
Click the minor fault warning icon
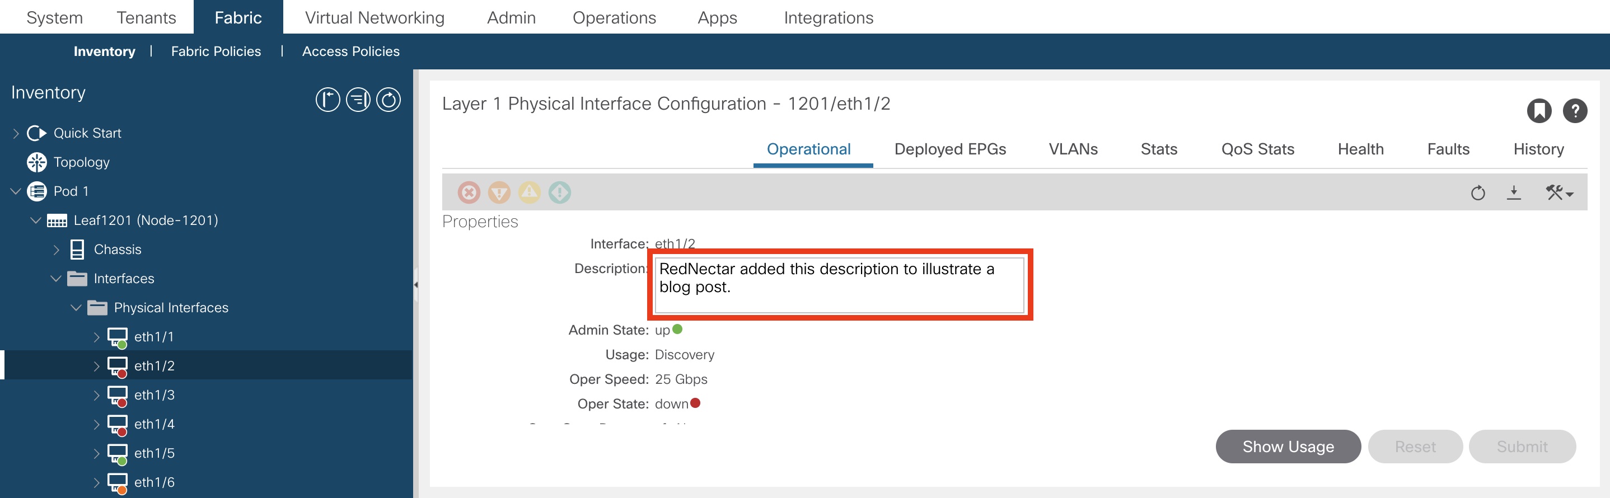click(530, 192)
